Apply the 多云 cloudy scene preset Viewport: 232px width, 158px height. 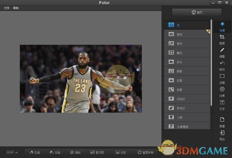(x=187, y=62)
